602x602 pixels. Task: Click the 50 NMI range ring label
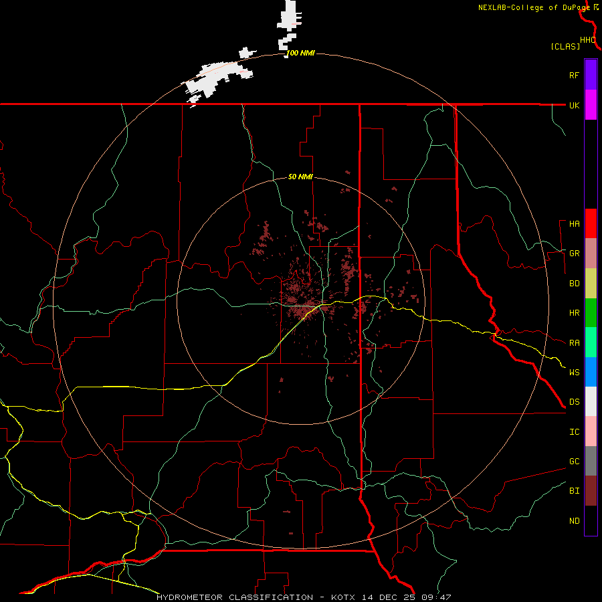click(300, 177)
